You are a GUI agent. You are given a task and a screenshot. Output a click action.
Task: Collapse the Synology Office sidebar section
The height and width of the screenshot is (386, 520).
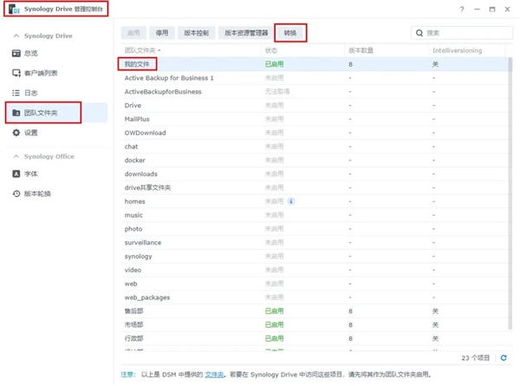click(16, 156)
